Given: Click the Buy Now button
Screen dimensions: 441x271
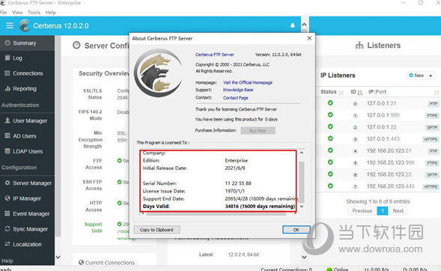Looking at the screenshot, I should (258, 130).
